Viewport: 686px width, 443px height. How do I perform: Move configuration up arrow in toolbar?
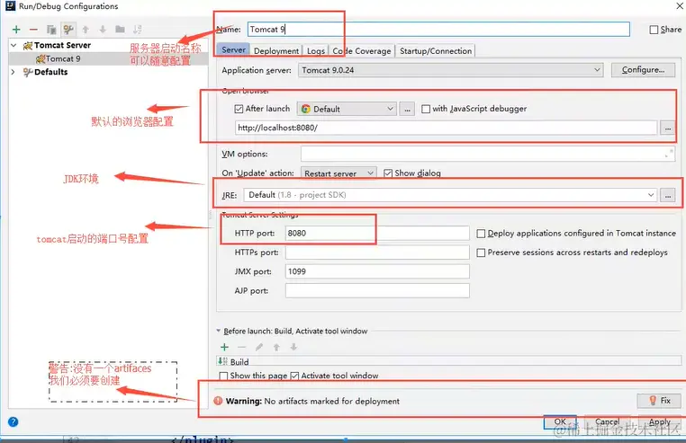(x=86, y=30)
